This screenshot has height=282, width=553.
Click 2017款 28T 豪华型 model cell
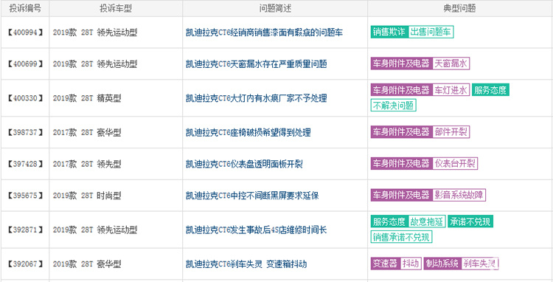coord(87,133)
